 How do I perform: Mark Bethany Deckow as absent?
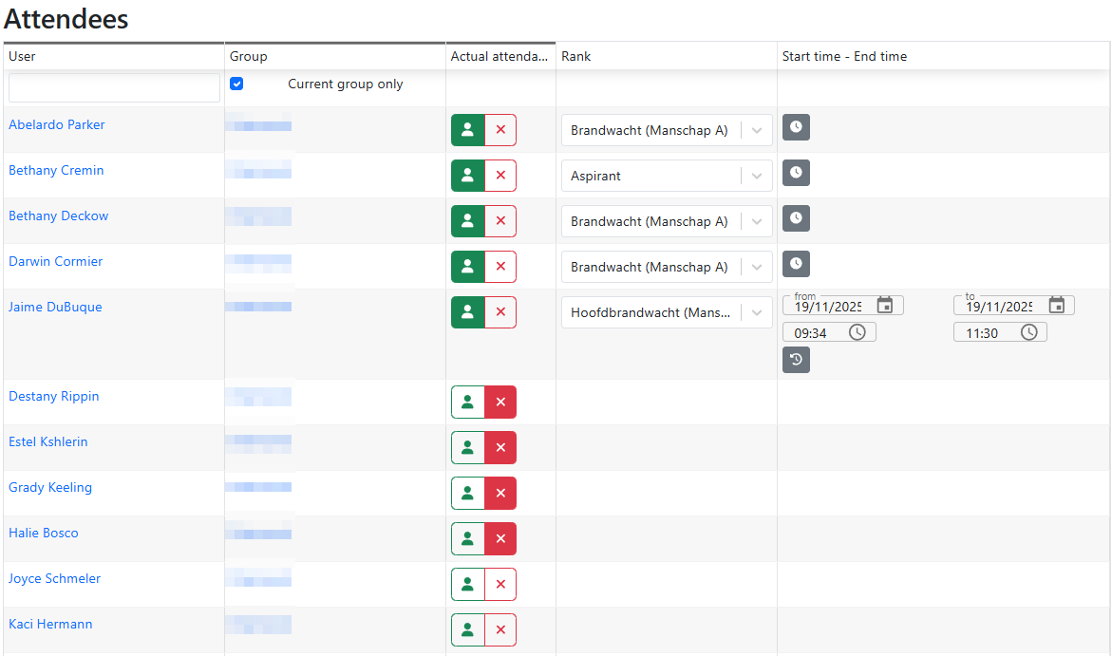pos(500,221)
